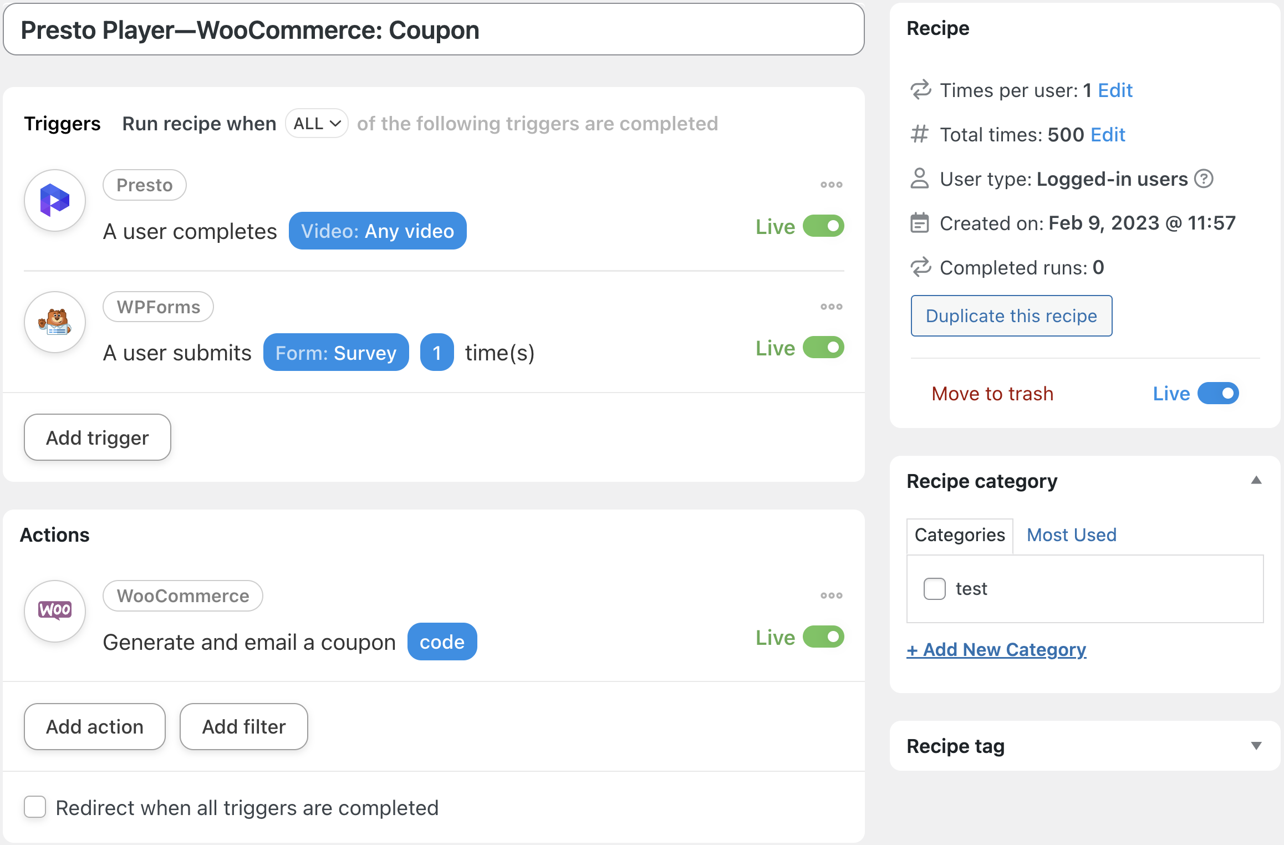The image size is (1284, 845).
Task: Open the coupon 'code' settings pill
Action: (442, 642)
